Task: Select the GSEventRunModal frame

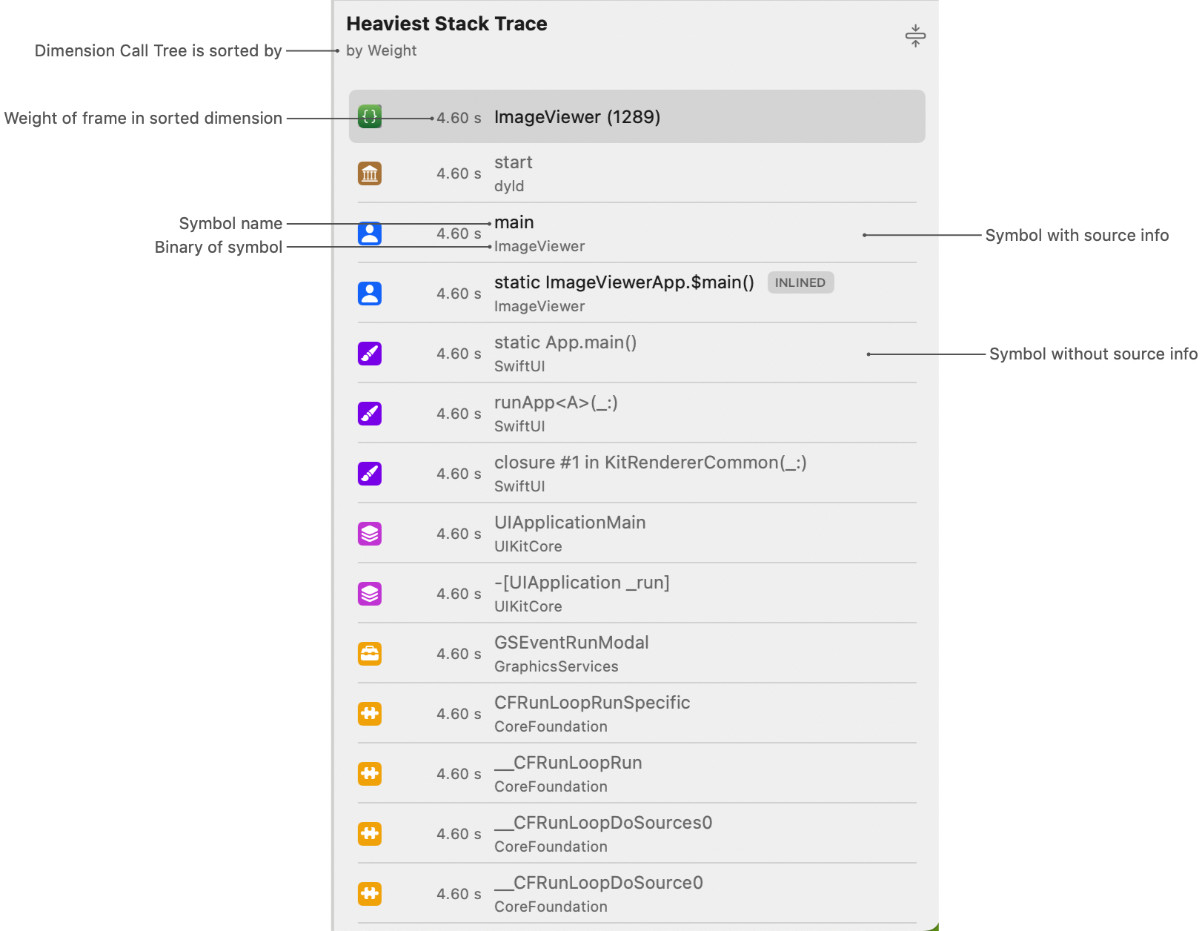Action: (x=637, y=653)
